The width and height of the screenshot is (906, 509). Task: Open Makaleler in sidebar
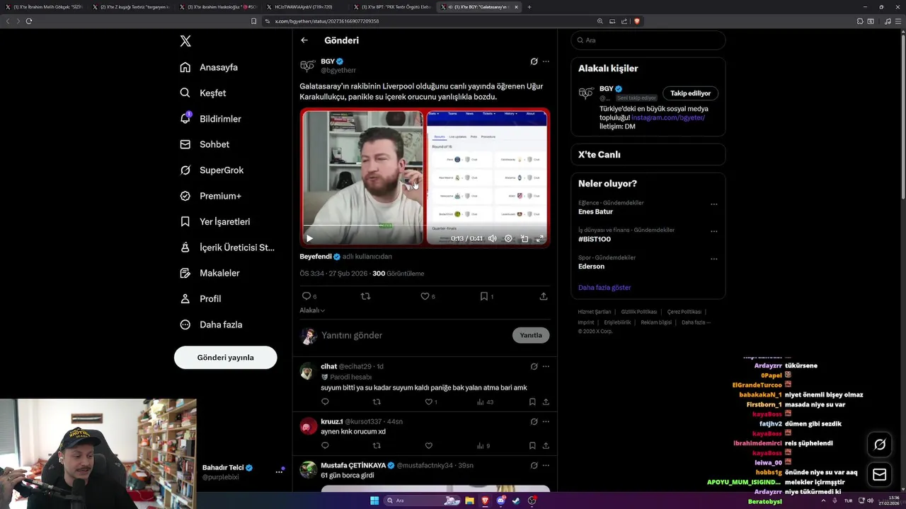[x=210, y=273]
